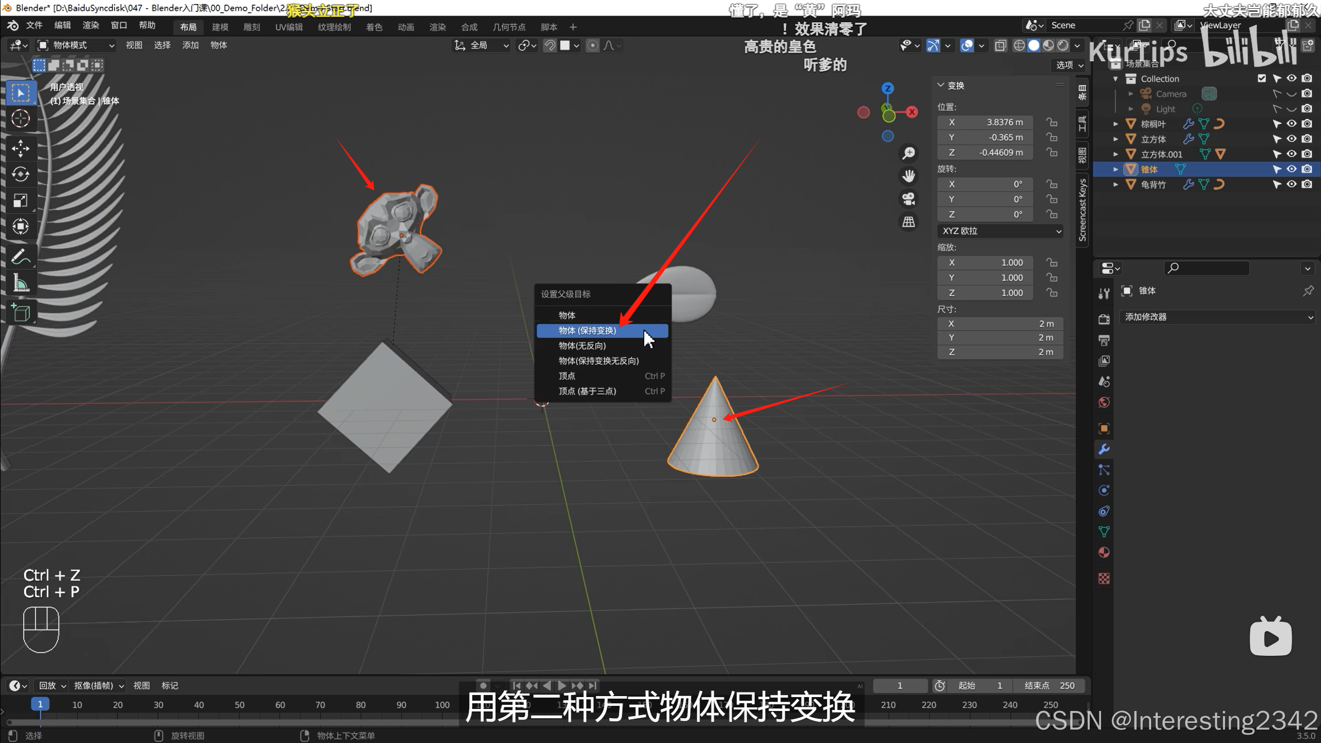
Task: Select the Rotate tool icon
Action: [x=21, y=174]
